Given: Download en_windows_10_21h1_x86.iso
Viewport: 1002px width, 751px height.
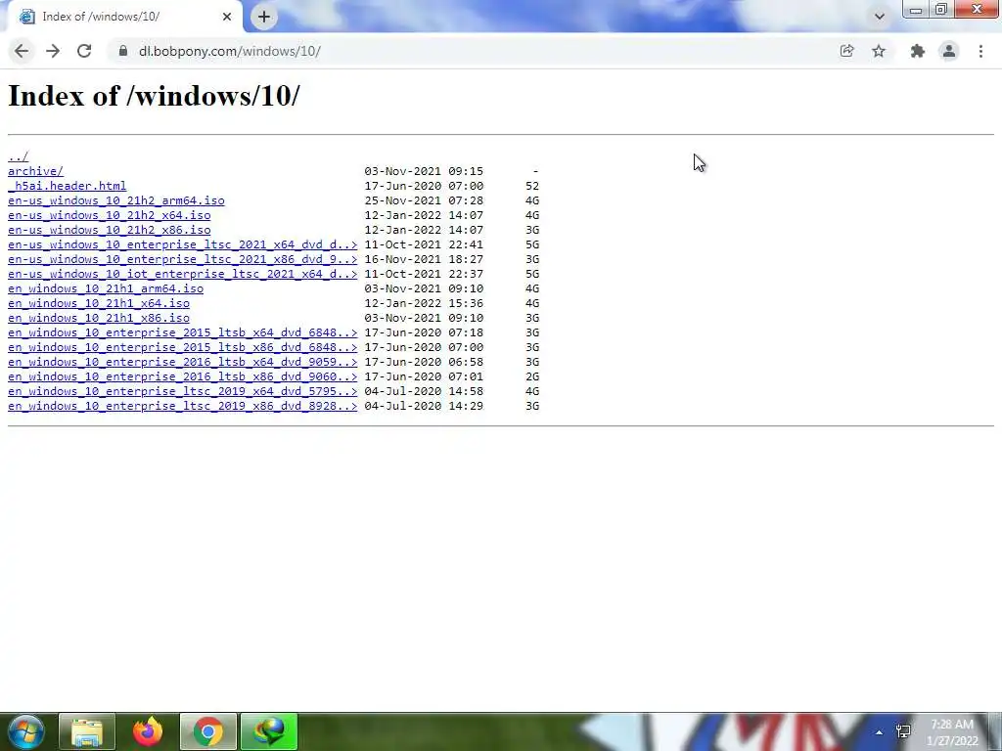Looking at the screenshot, I should (99, 318).
